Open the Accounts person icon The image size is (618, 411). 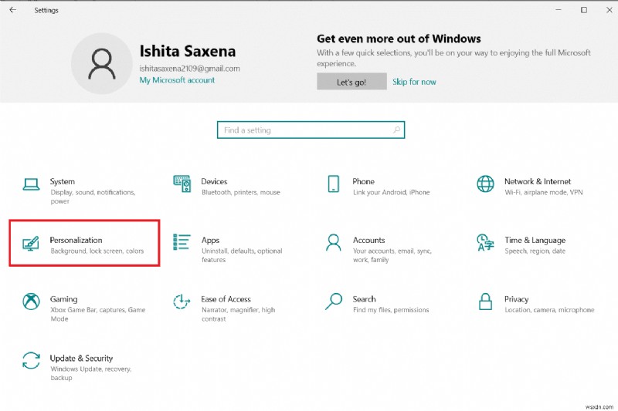[x=334, y=242]
